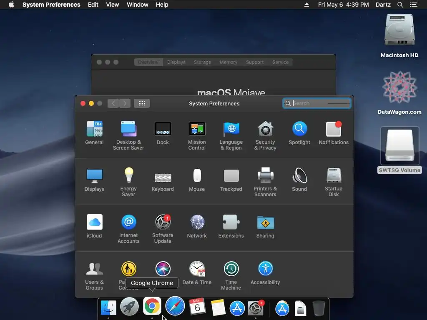Open Spotlight search in menu bar
This screenshot has width=427, height=320.
tap(400, 5)
